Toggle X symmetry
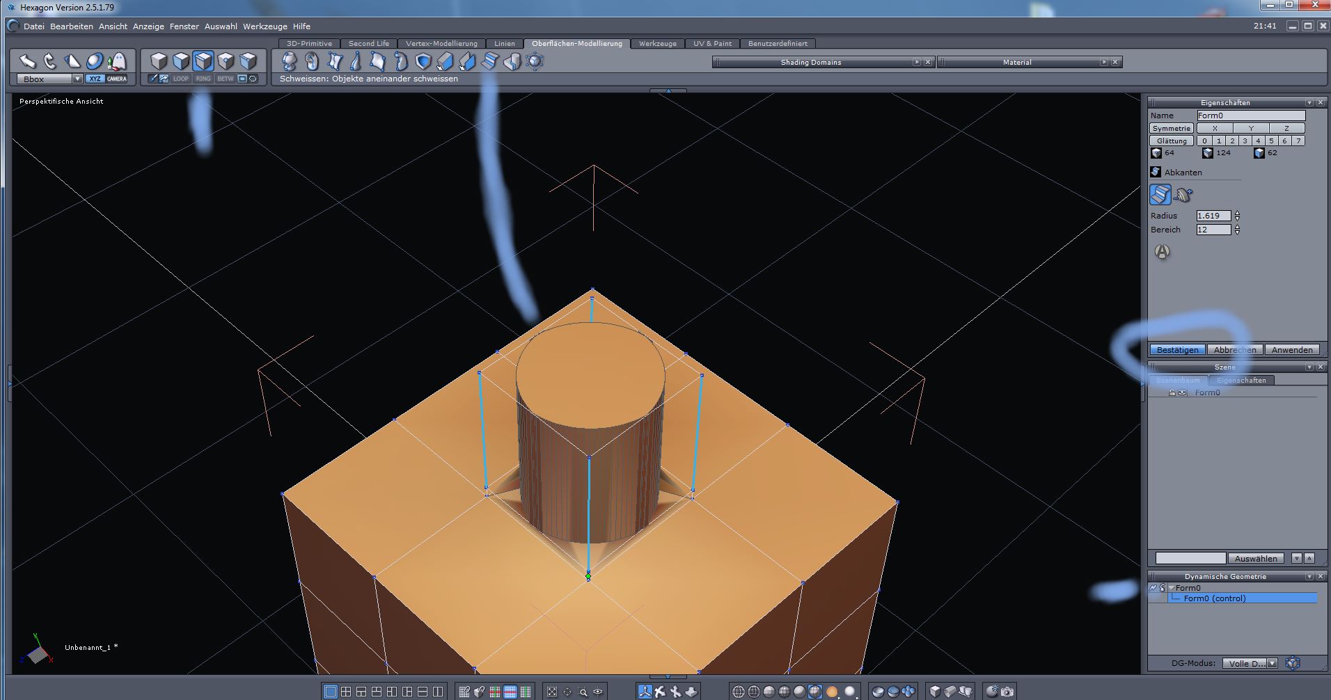Image resolution: width=1331 pixels, height=700 pixels. point(1215,128)
